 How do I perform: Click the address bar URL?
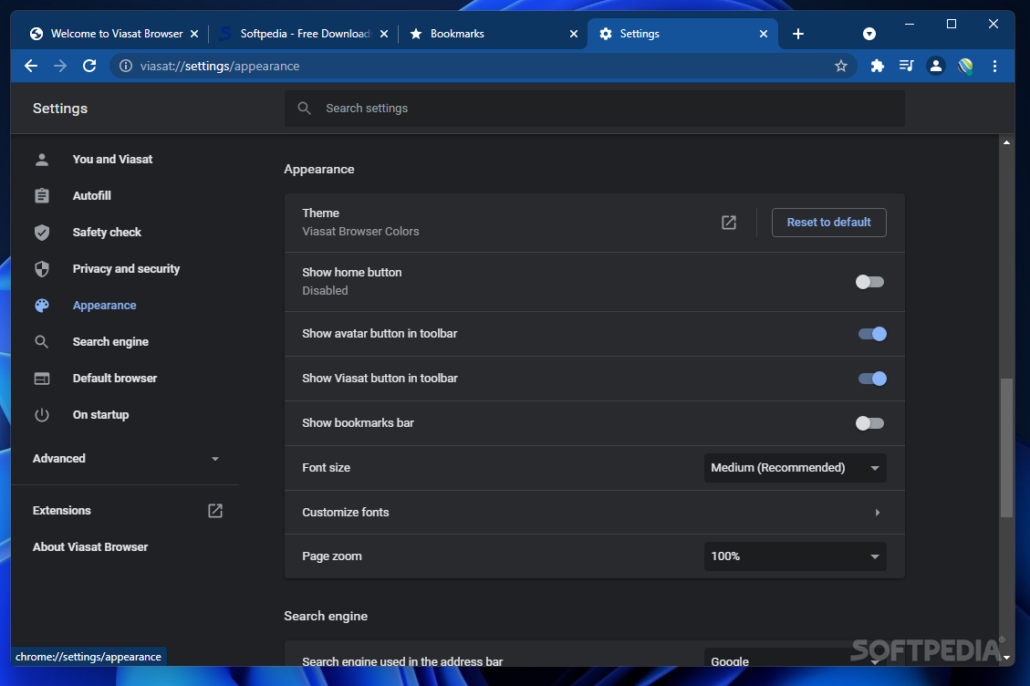click(219, 66)
